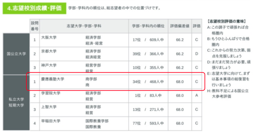257x139 pixels.
Task: Click the green 志望校別成績・評価 section header
Action: tap(34, 8)
